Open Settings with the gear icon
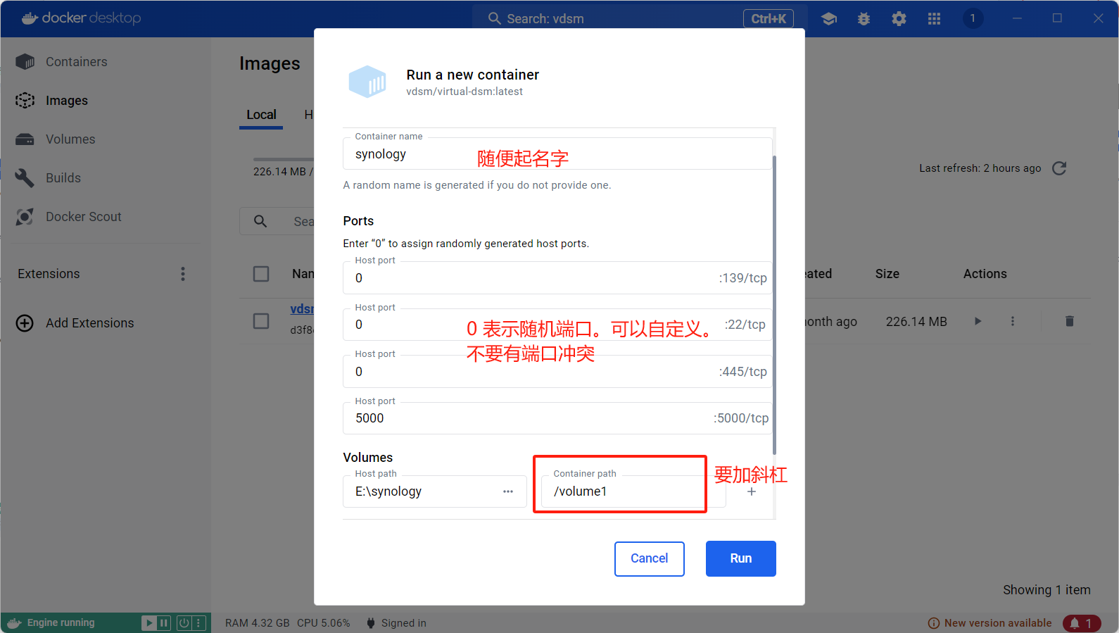1119x633 pixels. [x=899, y=19]
